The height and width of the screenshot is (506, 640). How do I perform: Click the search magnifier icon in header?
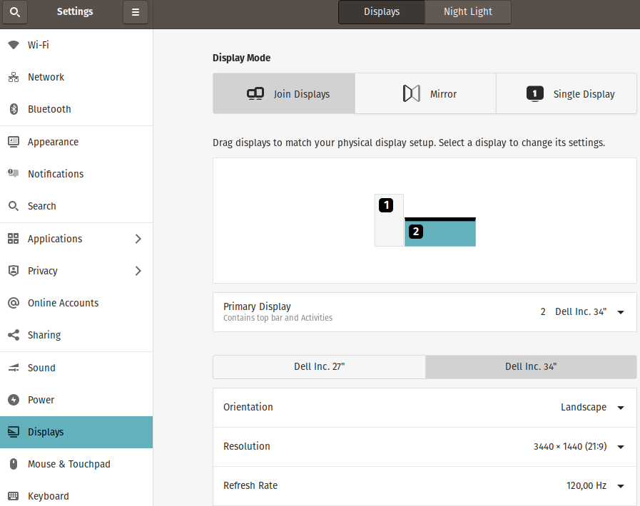click(x=16, y=12)
